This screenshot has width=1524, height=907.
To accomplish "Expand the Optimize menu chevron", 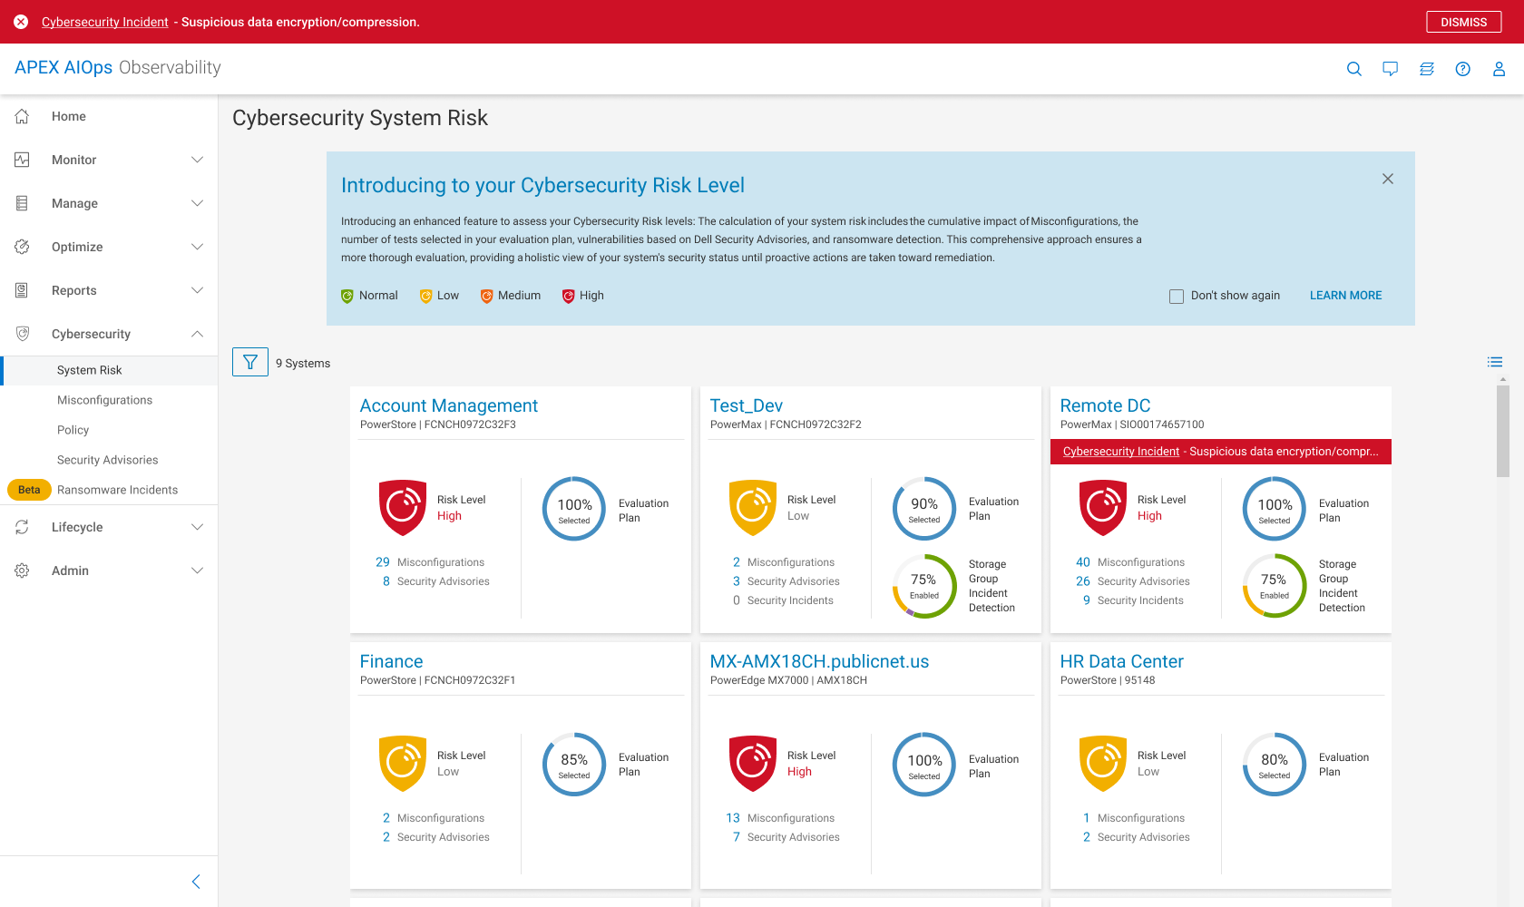I will [197, 247].
